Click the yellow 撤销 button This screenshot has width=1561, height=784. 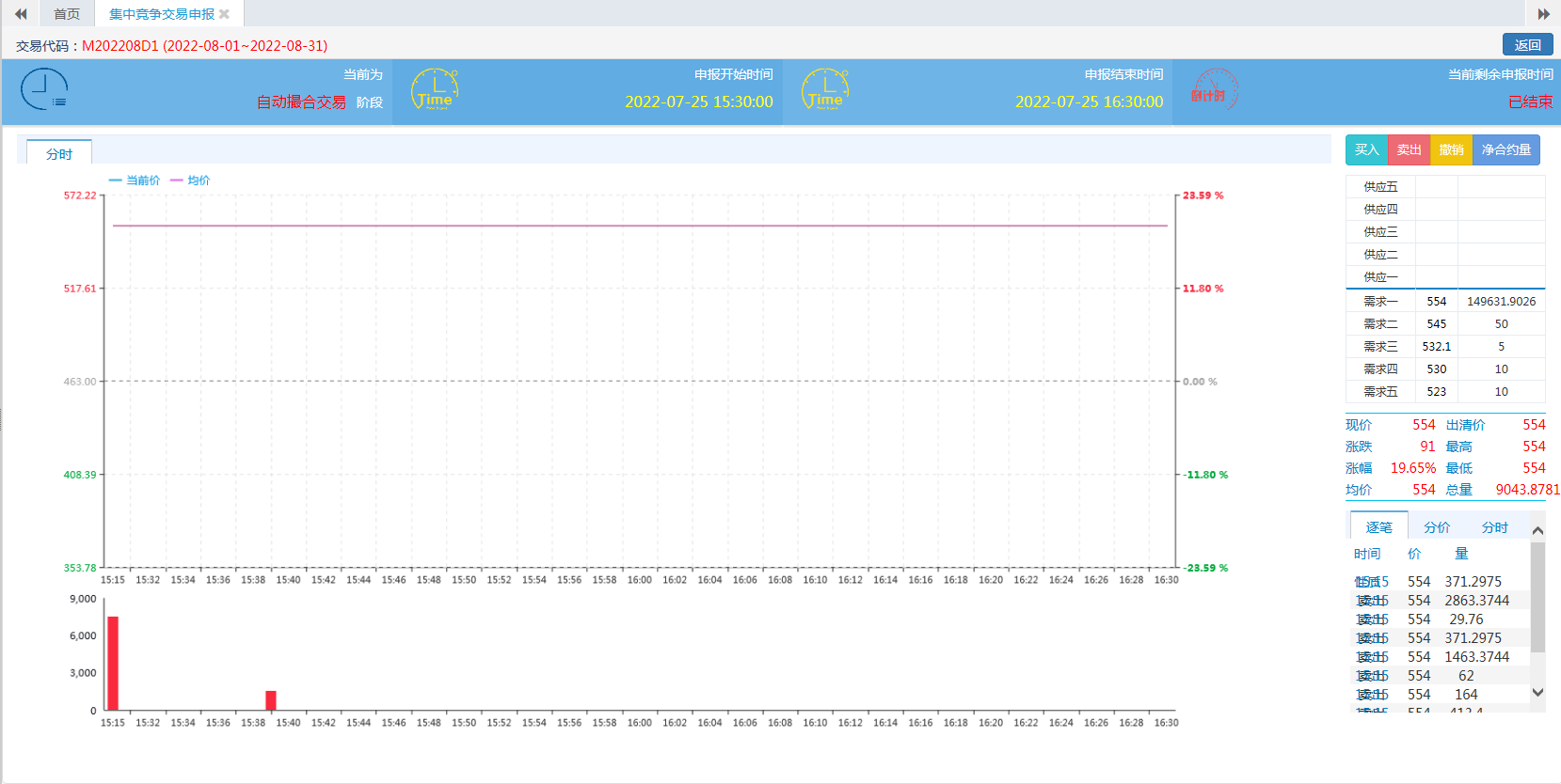click(x=1451, y=150)
